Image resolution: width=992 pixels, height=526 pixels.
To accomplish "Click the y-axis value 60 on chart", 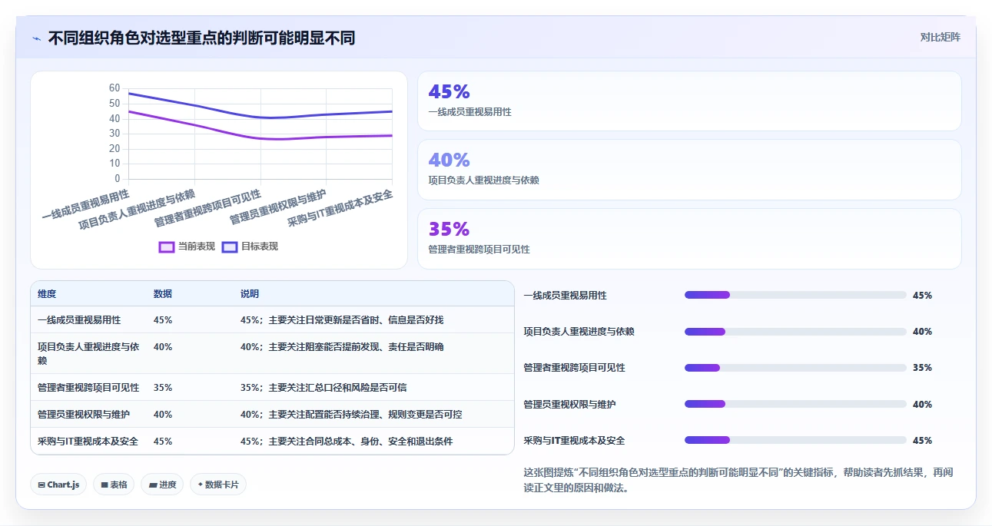I will (114, 88).
